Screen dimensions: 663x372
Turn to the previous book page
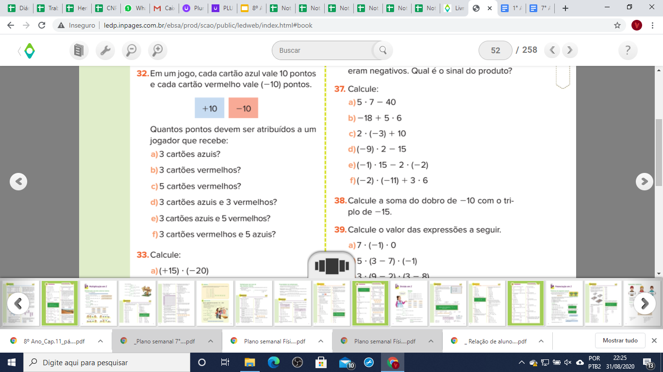click(18, 181)
